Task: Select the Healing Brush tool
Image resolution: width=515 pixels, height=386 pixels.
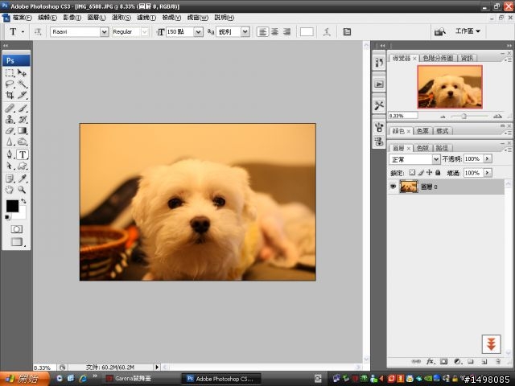Action: pyautogui.click(x=10, y=108)
